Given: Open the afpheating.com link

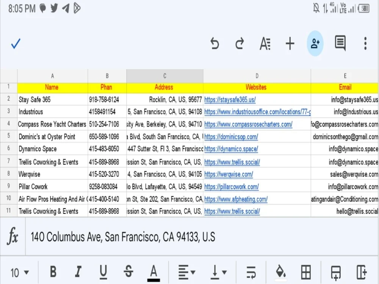Looking at the screenshot, I should coord(236,199).
